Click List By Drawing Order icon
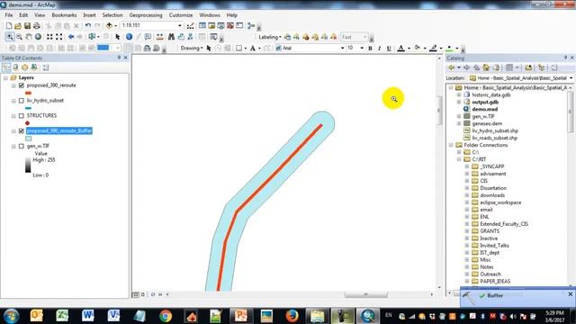 tap(6, 67)
